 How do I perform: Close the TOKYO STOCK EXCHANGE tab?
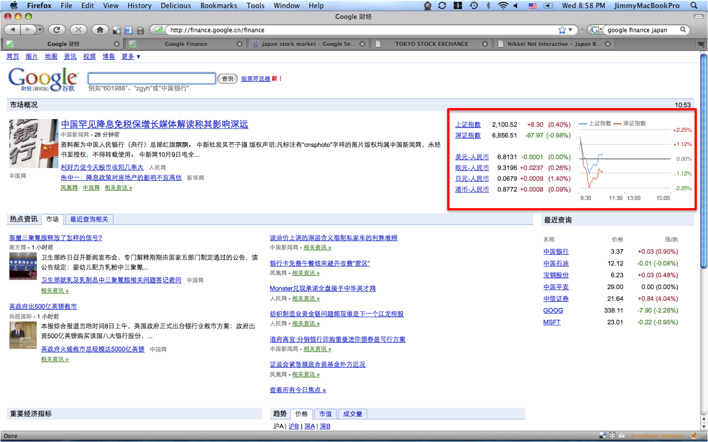click(485, 44)
